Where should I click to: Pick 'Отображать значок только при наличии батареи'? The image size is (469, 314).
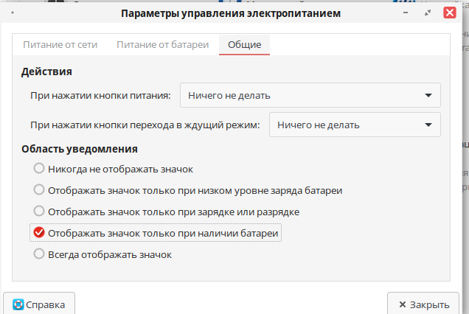click(x=39, y=233)
